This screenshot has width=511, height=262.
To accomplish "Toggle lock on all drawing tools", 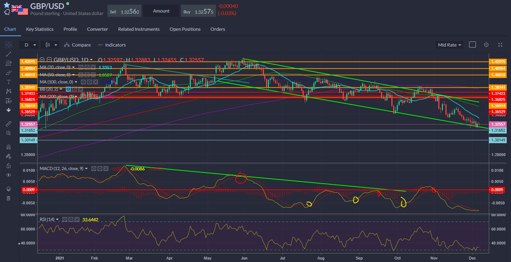I will click(x=8, y=165).
